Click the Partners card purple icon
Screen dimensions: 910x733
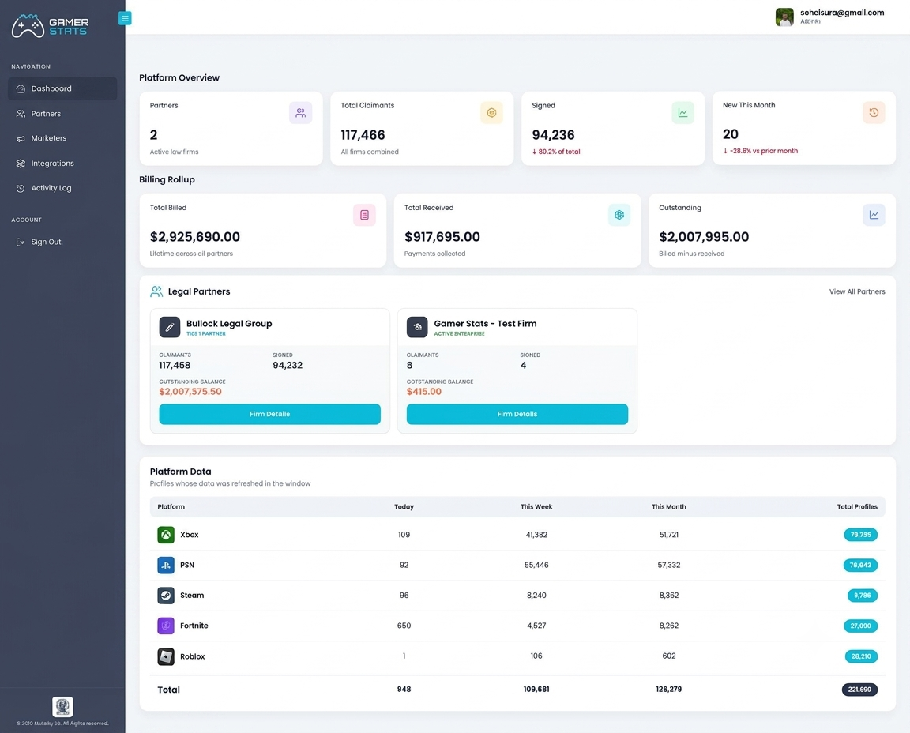click(x=301, y=113)
